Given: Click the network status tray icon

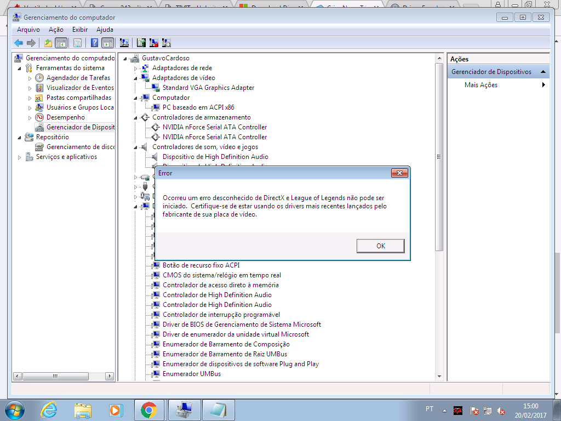Looking at the screenshot, I should 487,411.
